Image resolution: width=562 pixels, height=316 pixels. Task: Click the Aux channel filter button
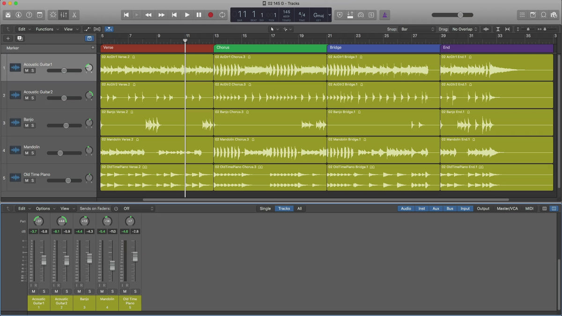(436, 208)
